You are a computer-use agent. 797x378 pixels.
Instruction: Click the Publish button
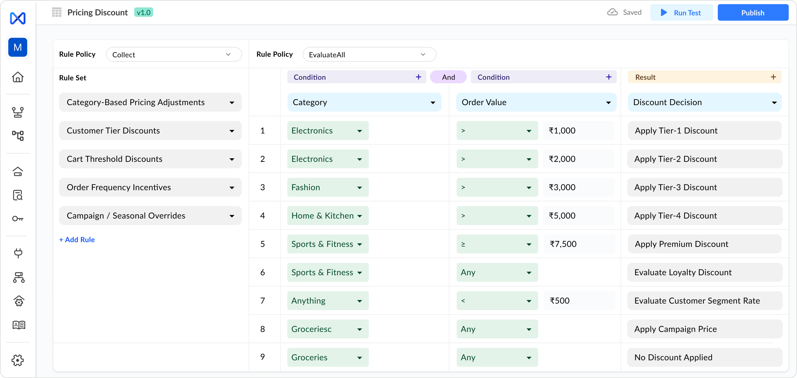752,13
